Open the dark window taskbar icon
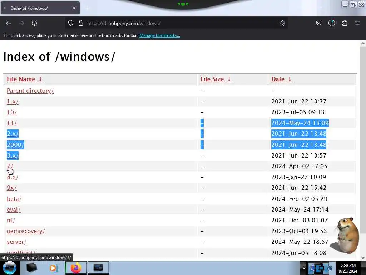The image size is (366, 275). click(98, 268)
